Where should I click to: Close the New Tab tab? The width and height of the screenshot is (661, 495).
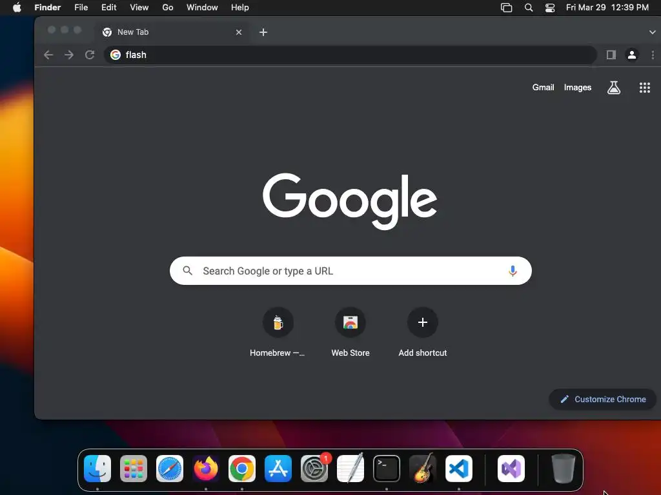(x=239, y=32)
